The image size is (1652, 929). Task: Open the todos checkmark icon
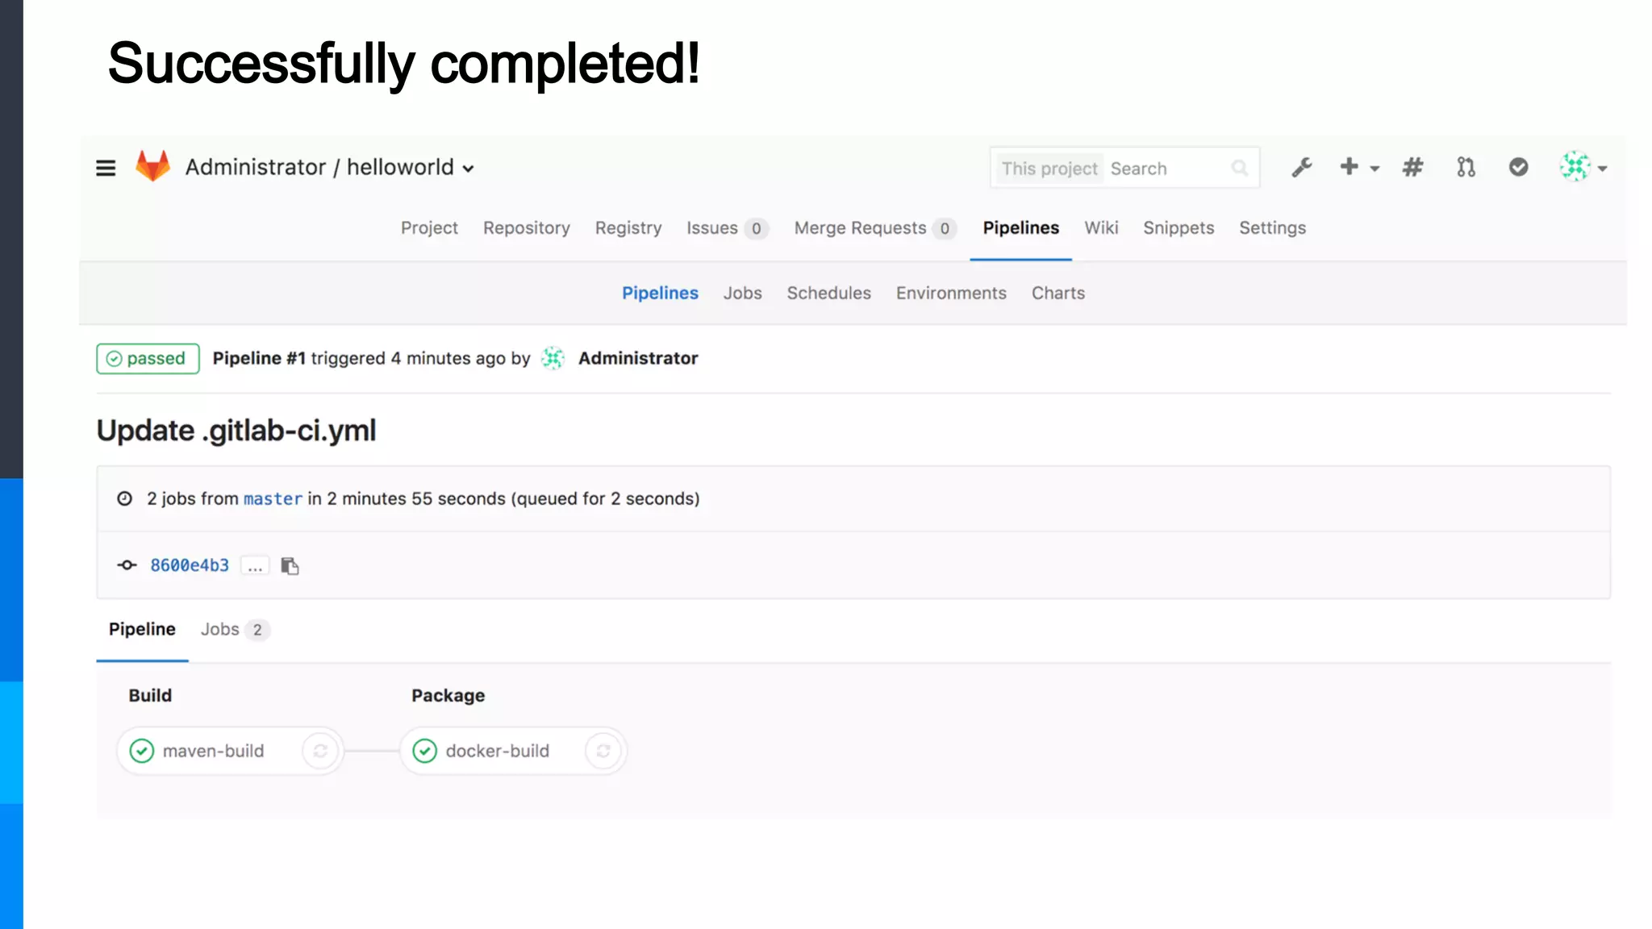(1518, 167)
